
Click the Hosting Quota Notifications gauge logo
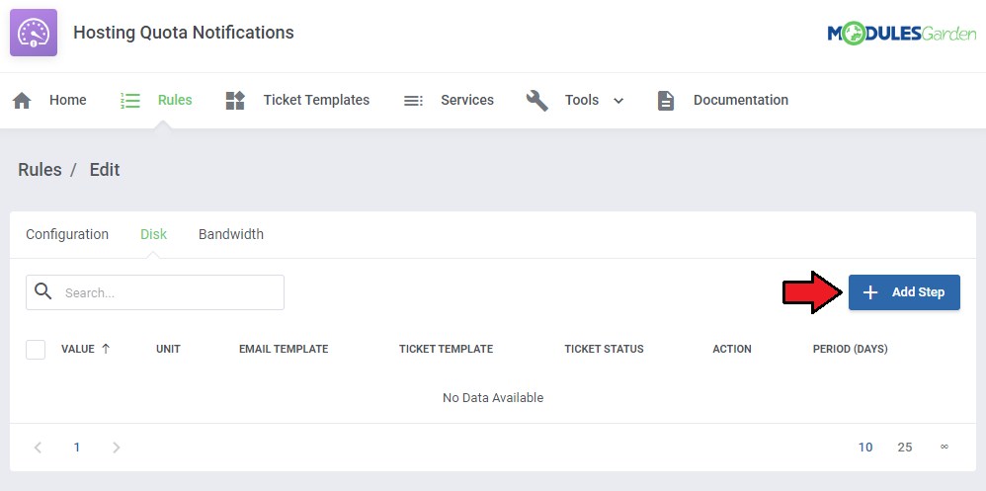pos(34,33)
